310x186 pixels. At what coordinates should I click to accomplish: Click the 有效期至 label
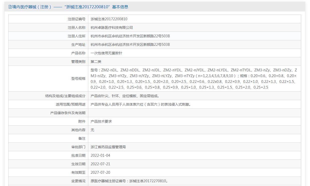click(x=78, y=172)
